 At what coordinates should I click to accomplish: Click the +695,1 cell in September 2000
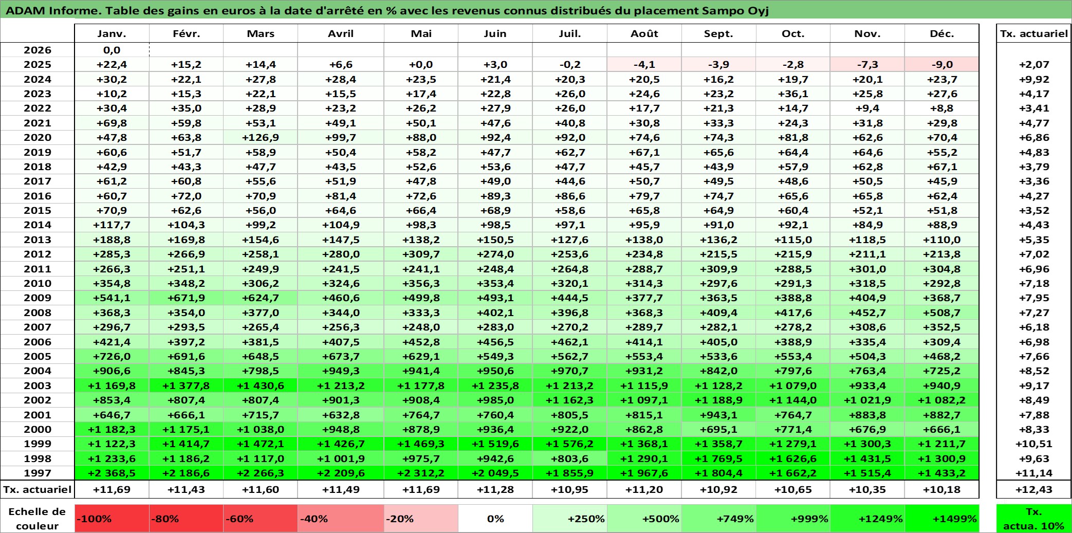point(718,429)
